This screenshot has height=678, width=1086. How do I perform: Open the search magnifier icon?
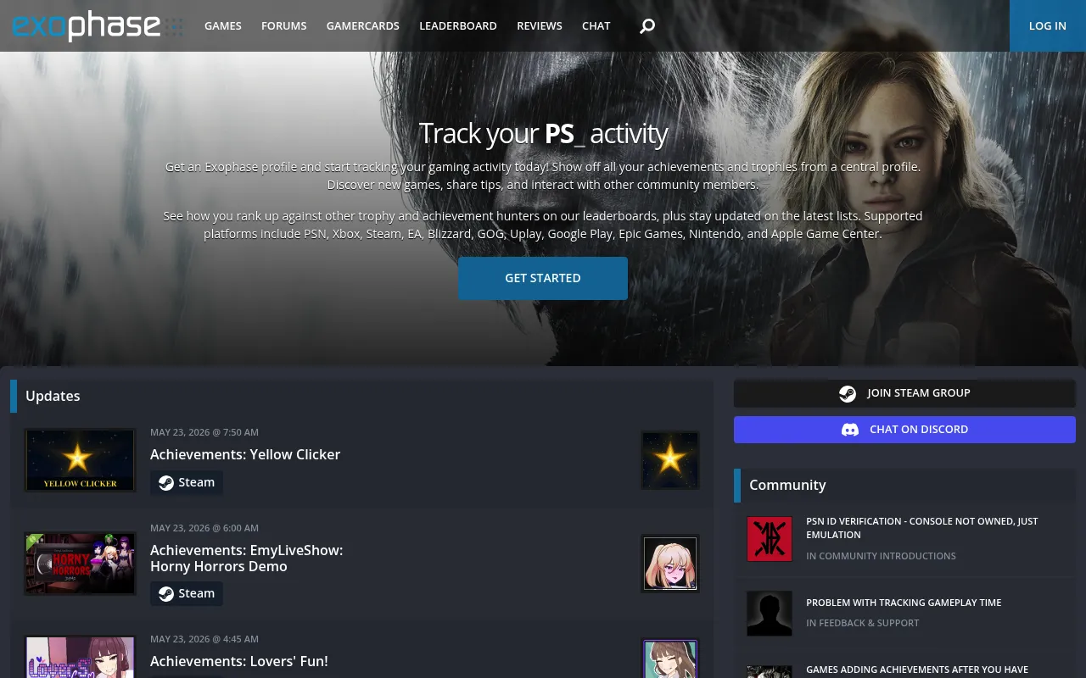(647, 26)
